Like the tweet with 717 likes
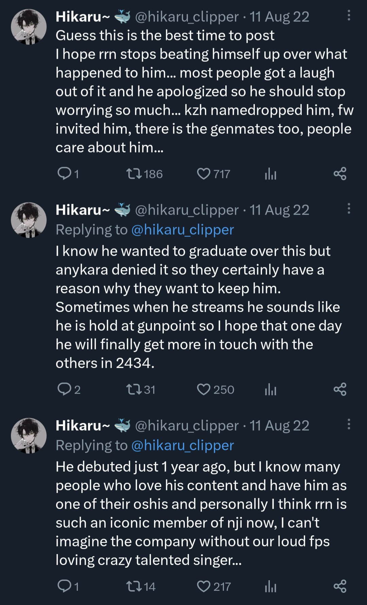Image resolution: width=367 pixels, height=605 pixels. (204, 174)
